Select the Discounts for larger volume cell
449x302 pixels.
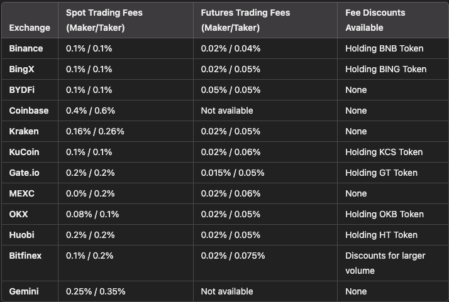pos(385,263)
